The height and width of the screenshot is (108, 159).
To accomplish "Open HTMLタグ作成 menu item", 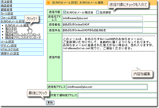I will pyautogui.click(x=10, y=49).
